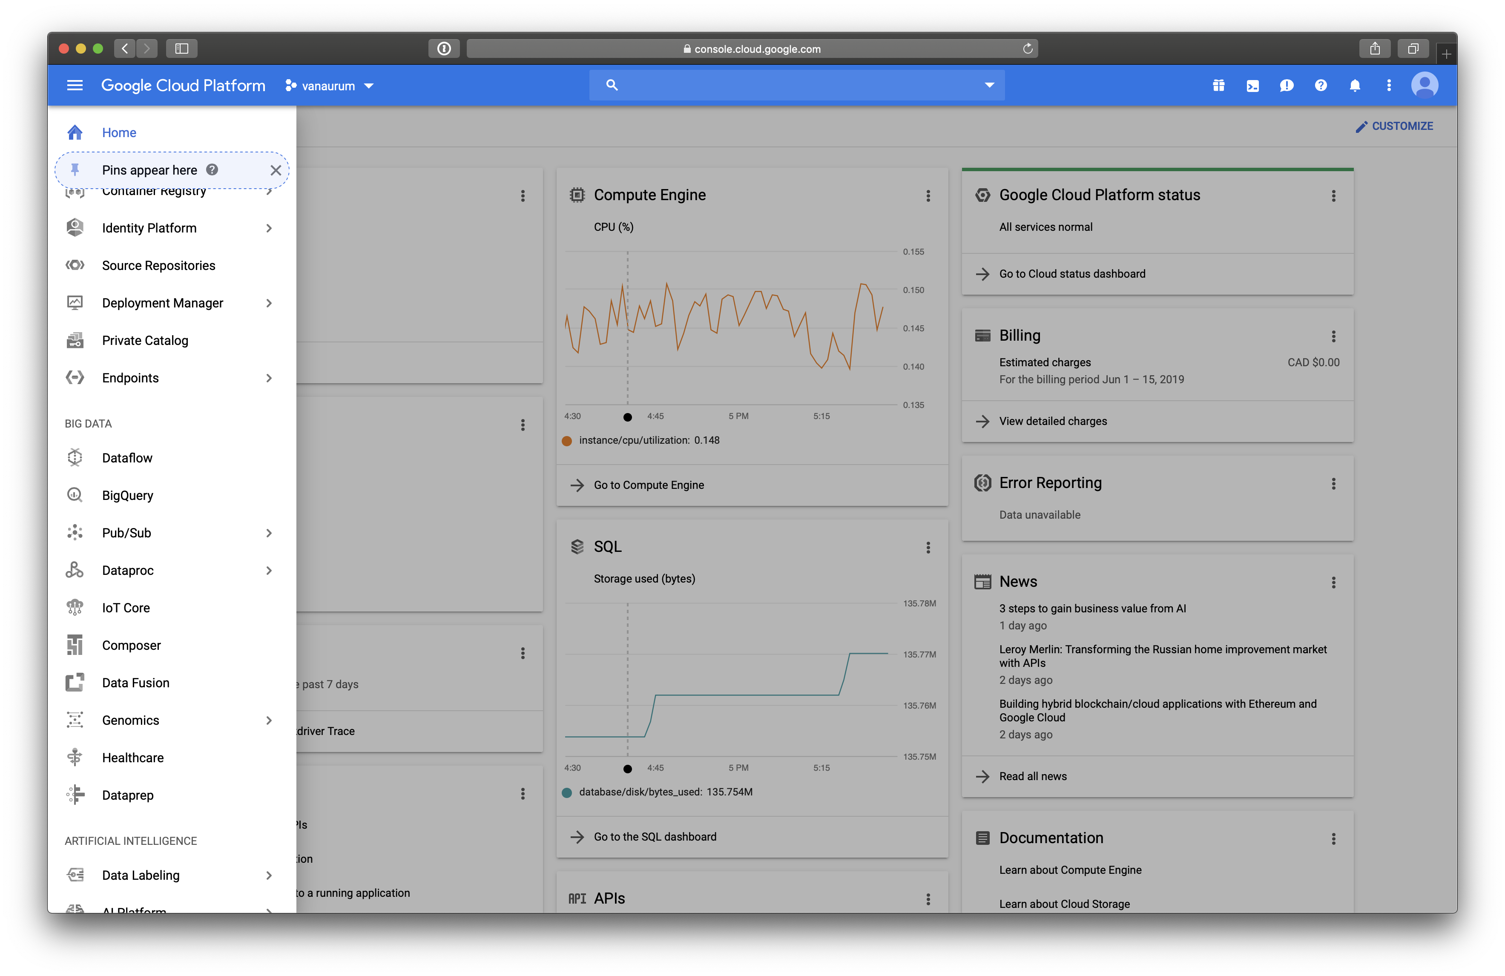This screenshot has width=1505, height=976.
Task: Select Data Fusion menu item
Action: pyautogui.click(x=172, y=682)
